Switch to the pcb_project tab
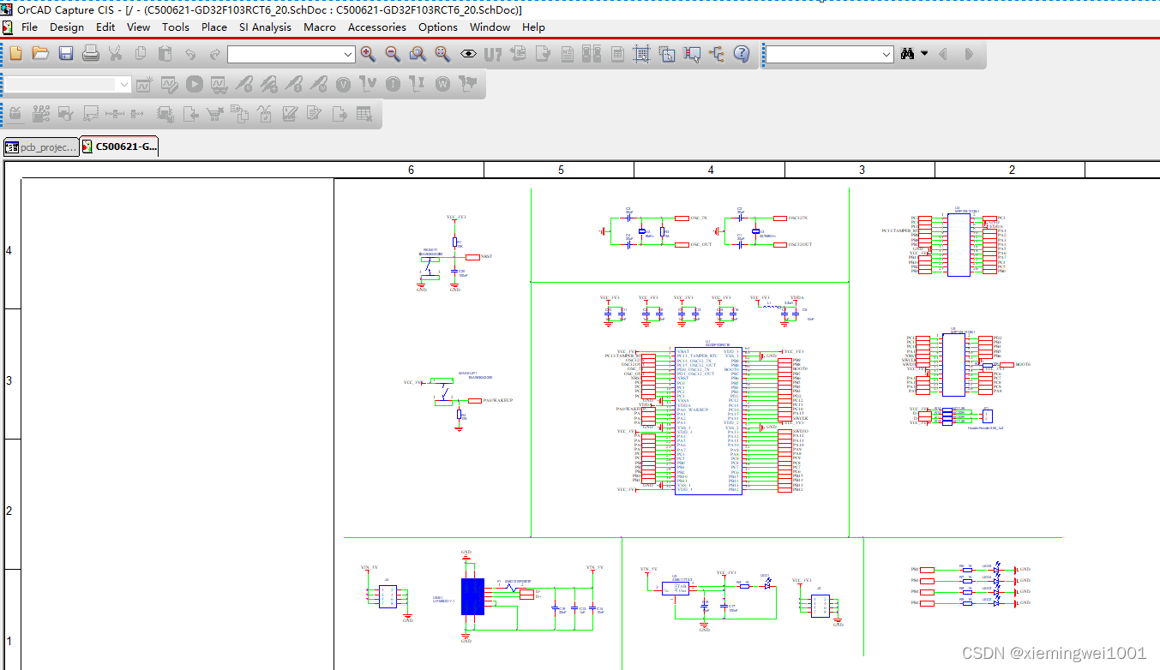The height and width of the screenshot is (670, 1160). 41,146
